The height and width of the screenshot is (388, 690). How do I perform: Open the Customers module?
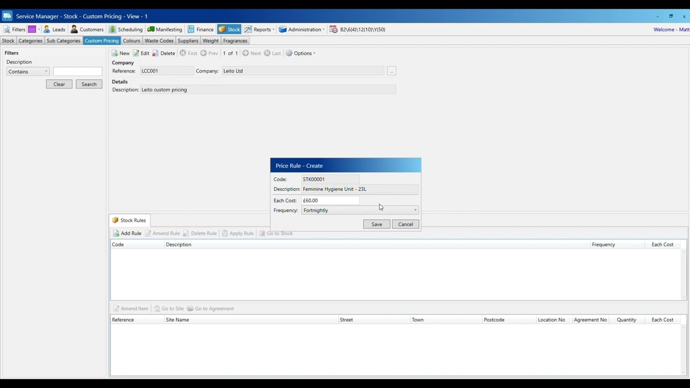click(87, 29)
